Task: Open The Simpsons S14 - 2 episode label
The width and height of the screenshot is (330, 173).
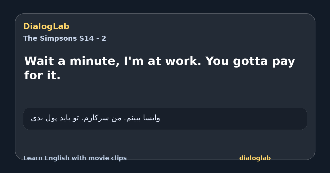Action: 65,38
